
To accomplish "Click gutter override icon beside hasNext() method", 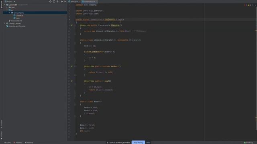I will (x=71, y=66).
